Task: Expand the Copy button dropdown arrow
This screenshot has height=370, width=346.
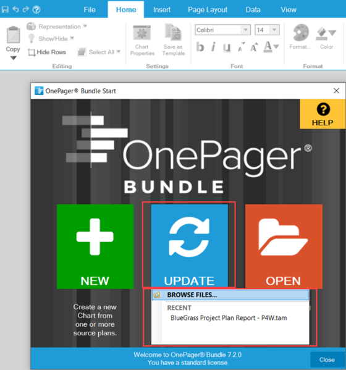Action: [x=13, y=58]
